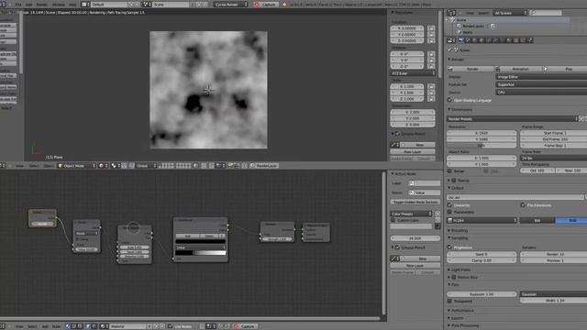The image size is (587, 330).
Task: Click Toggle Hidden Node Sockets button
Action: [x=415, y=202]
